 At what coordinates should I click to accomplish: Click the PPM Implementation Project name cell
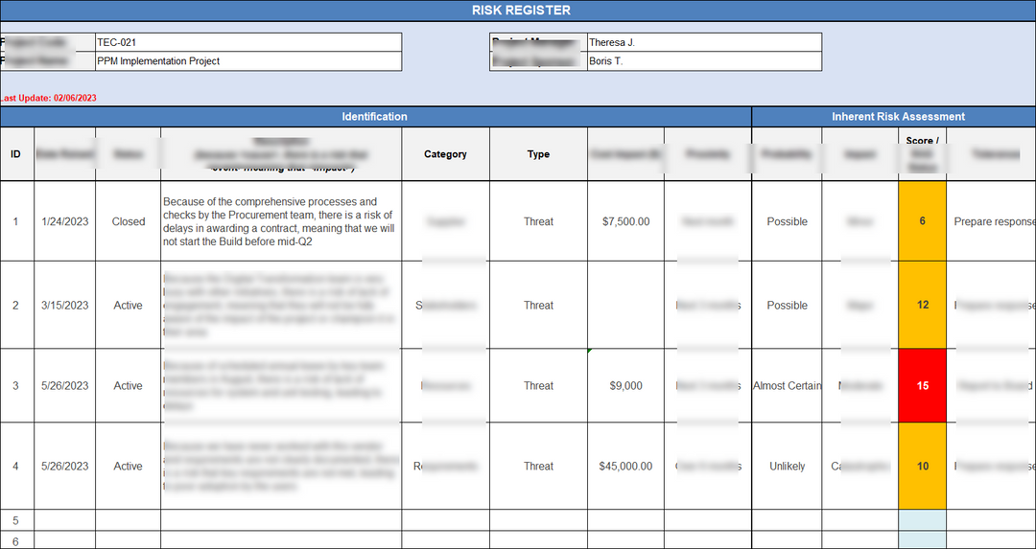tap(247, 61)
